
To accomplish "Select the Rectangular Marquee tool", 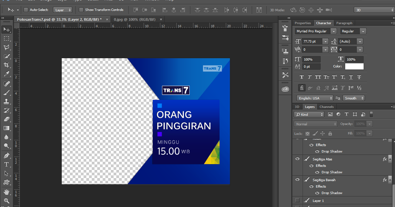I will pyautogui.click(x=6, y=38).
